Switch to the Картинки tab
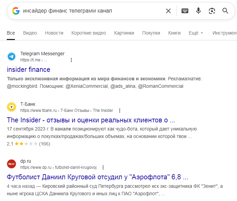Screen dimensions: 237x201 point(124,33)
